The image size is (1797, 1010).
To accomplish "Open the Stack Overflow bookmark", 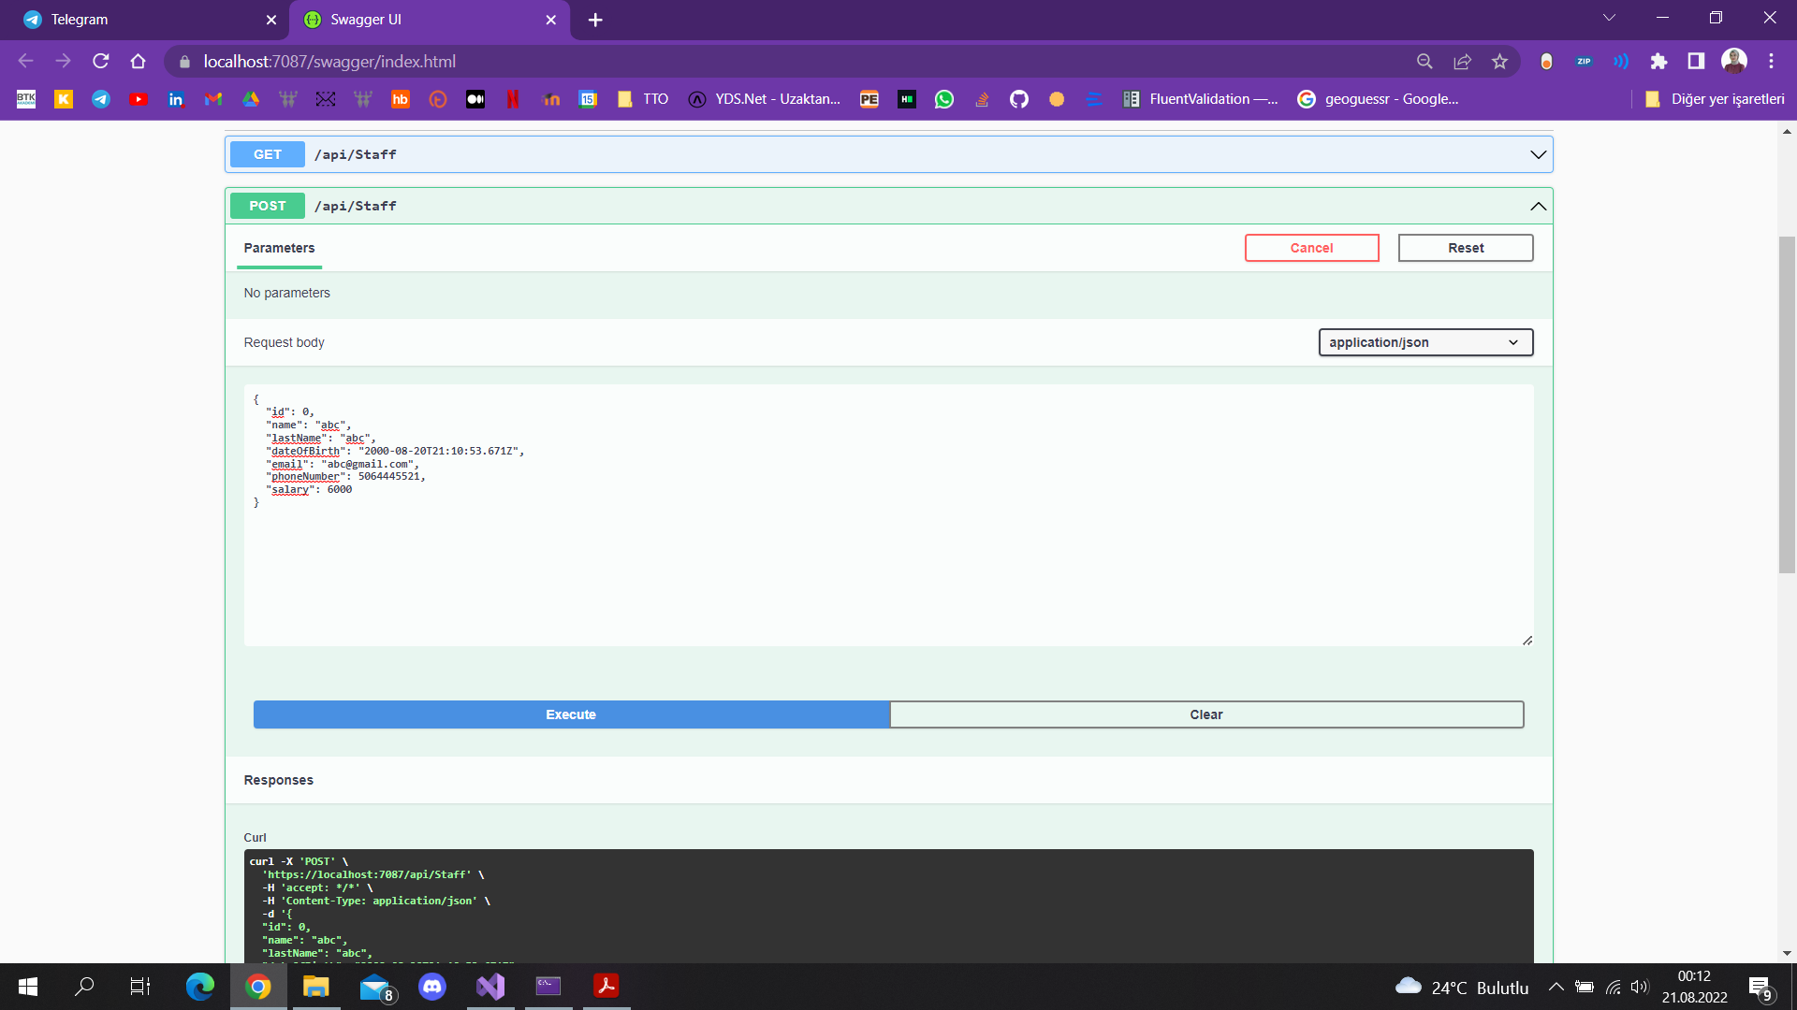I will [x=982, y=98].
